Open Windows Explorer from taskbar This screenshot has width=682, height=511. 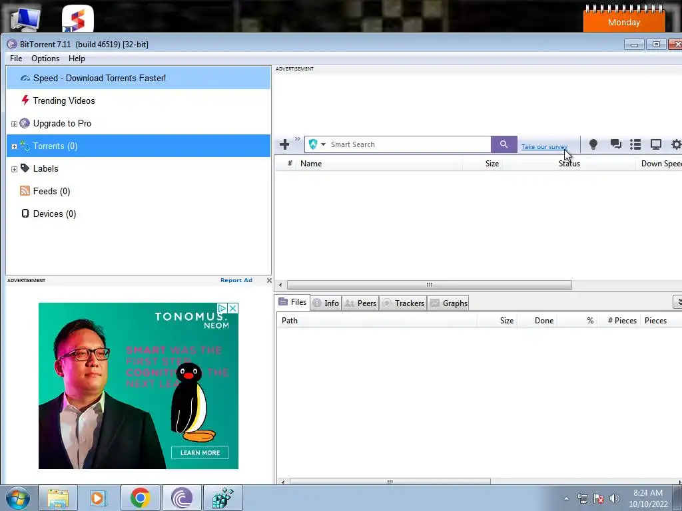[58, 498]
